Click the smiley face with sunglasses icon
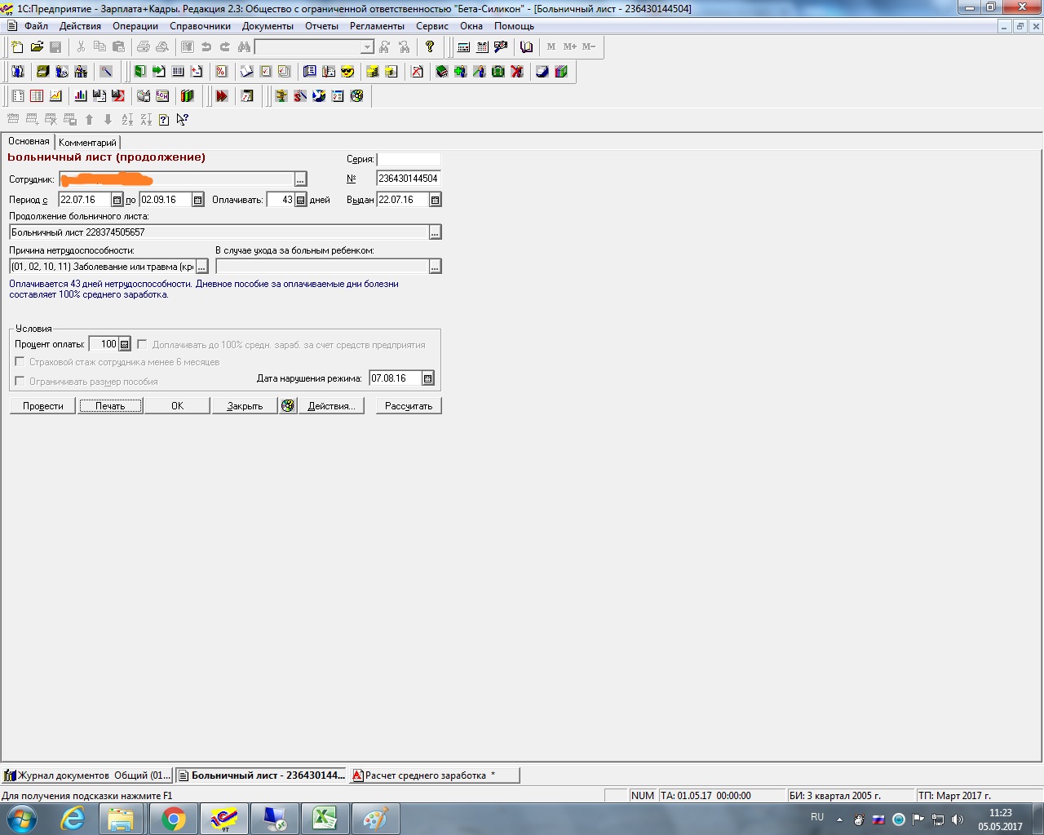1044x835 pixels. 347,72
